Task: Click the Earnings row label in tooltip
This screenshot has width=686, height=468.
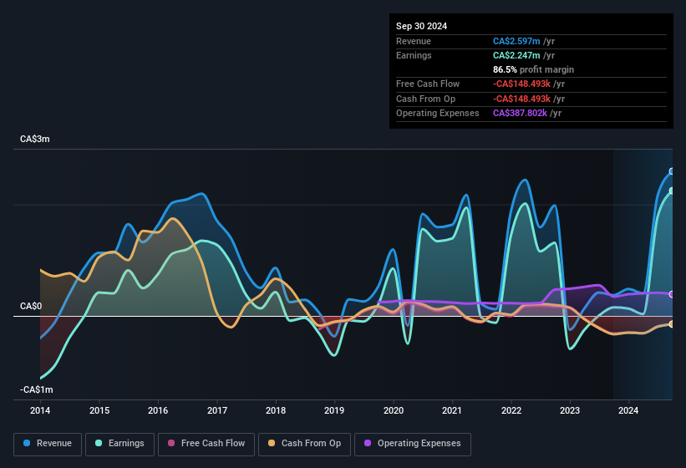Action: (414, 55)
